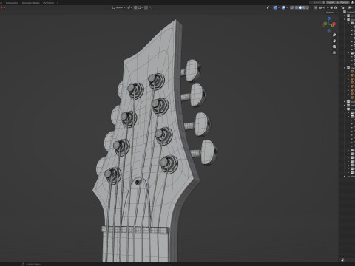Toggle X-ray mode
The height and width of the screenshot is (266, 355).
coord(291,7)
